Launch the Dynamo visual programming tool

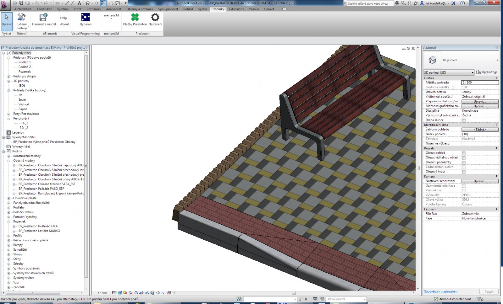(x=86, y=18)
